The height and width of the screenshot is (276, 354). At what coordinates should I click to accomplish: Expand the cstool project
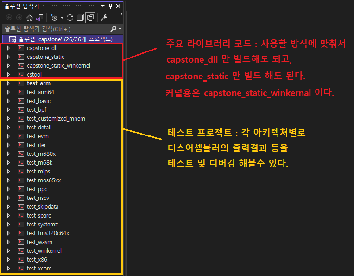[x=8, y=74]
